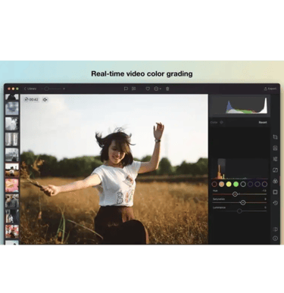Viewport: 284px width, 293px height.
Task: Open the Filters tool below the crop icon
Action: tap(275, 148)
